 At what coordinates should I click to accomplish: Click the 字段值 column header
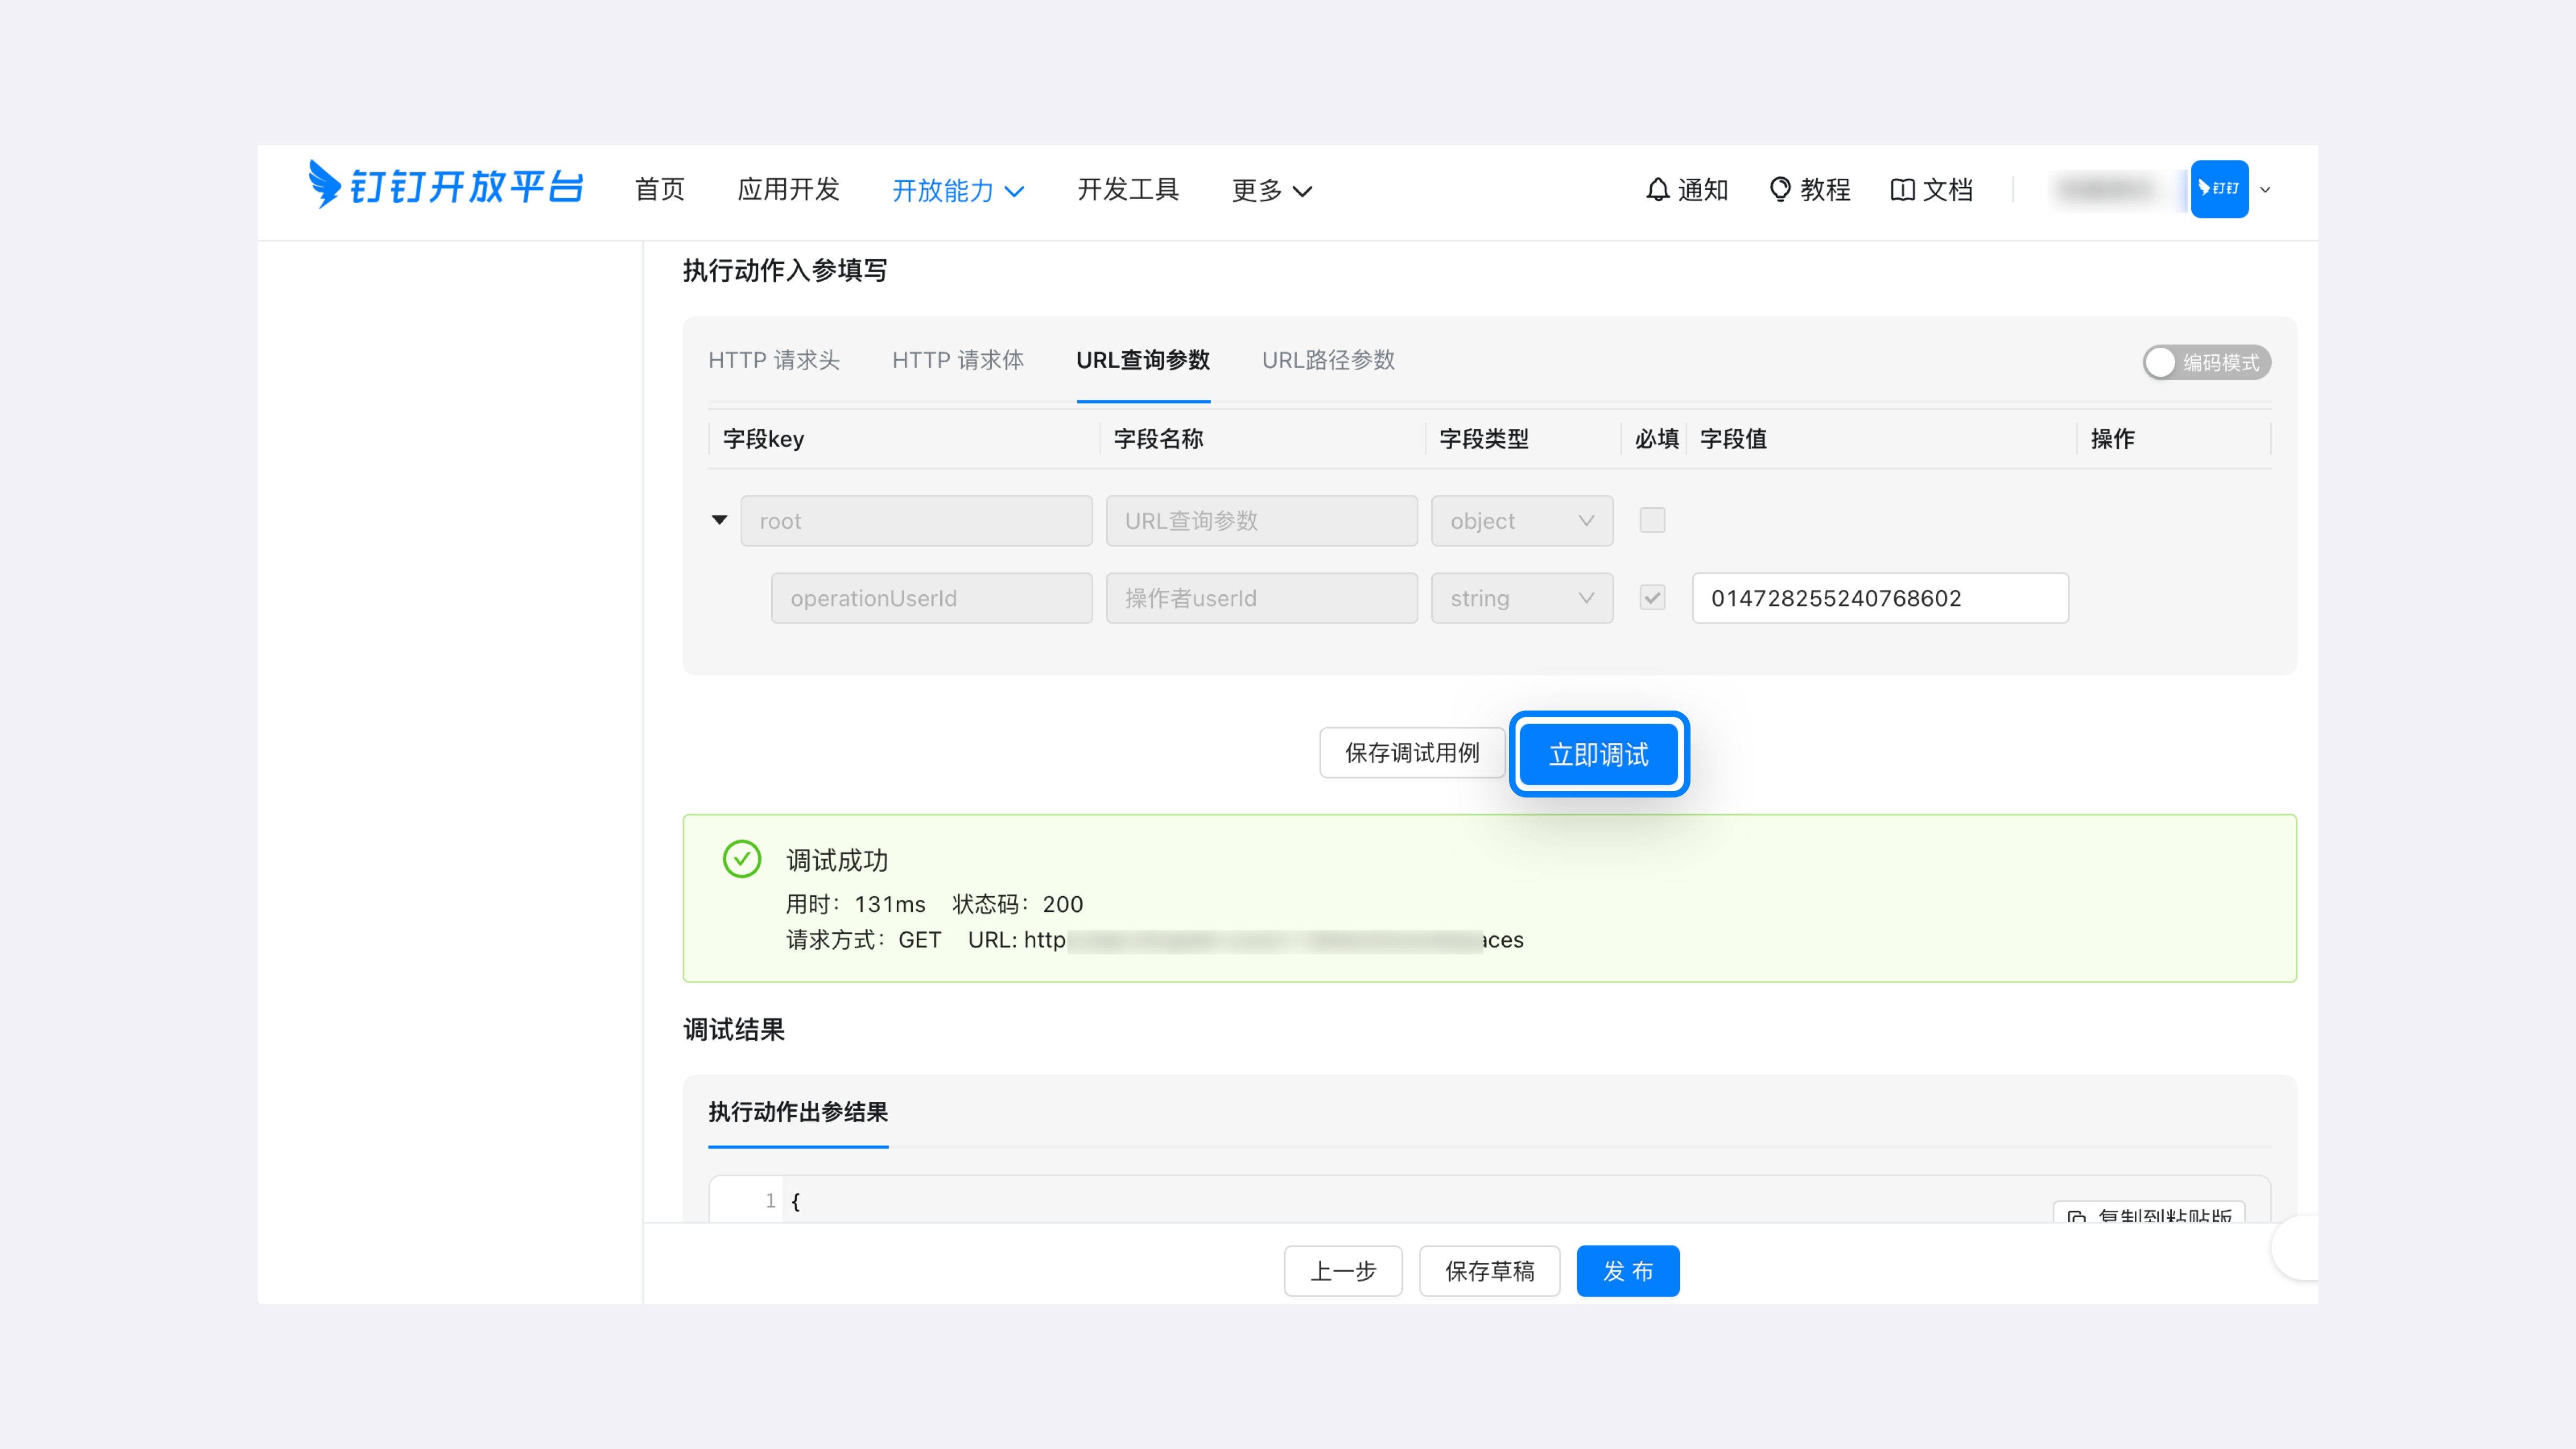(1733, 439)
